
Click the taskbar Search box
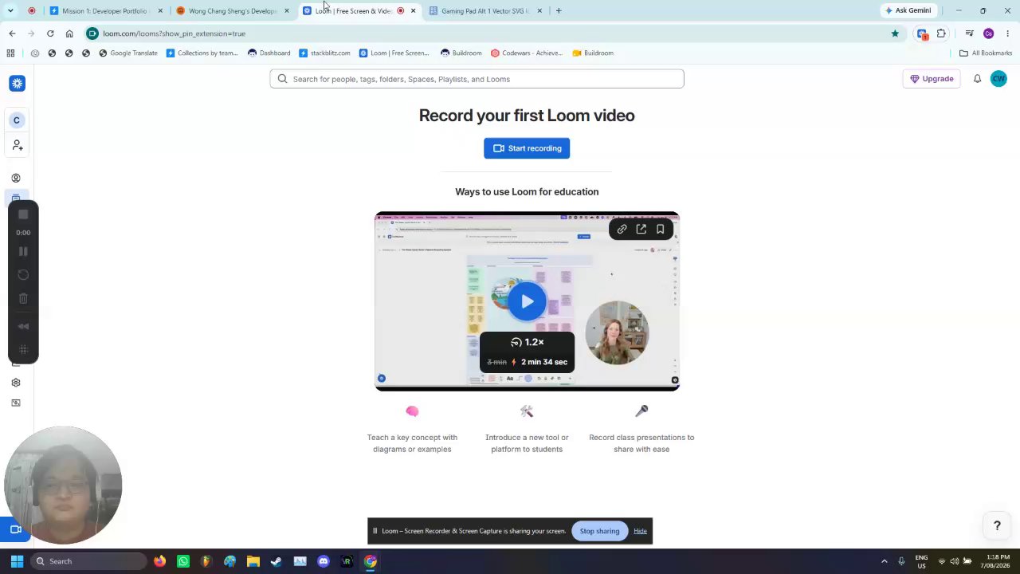(88, 561)
